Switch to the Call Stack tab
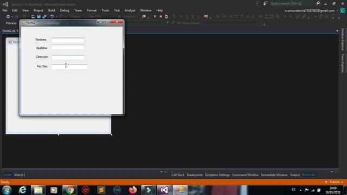347x195 pixels. 178,175
